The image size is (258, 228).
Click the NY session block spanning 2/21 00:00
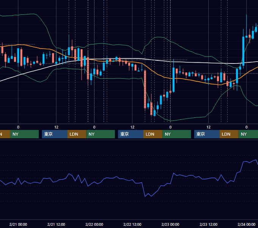(24, 134)
